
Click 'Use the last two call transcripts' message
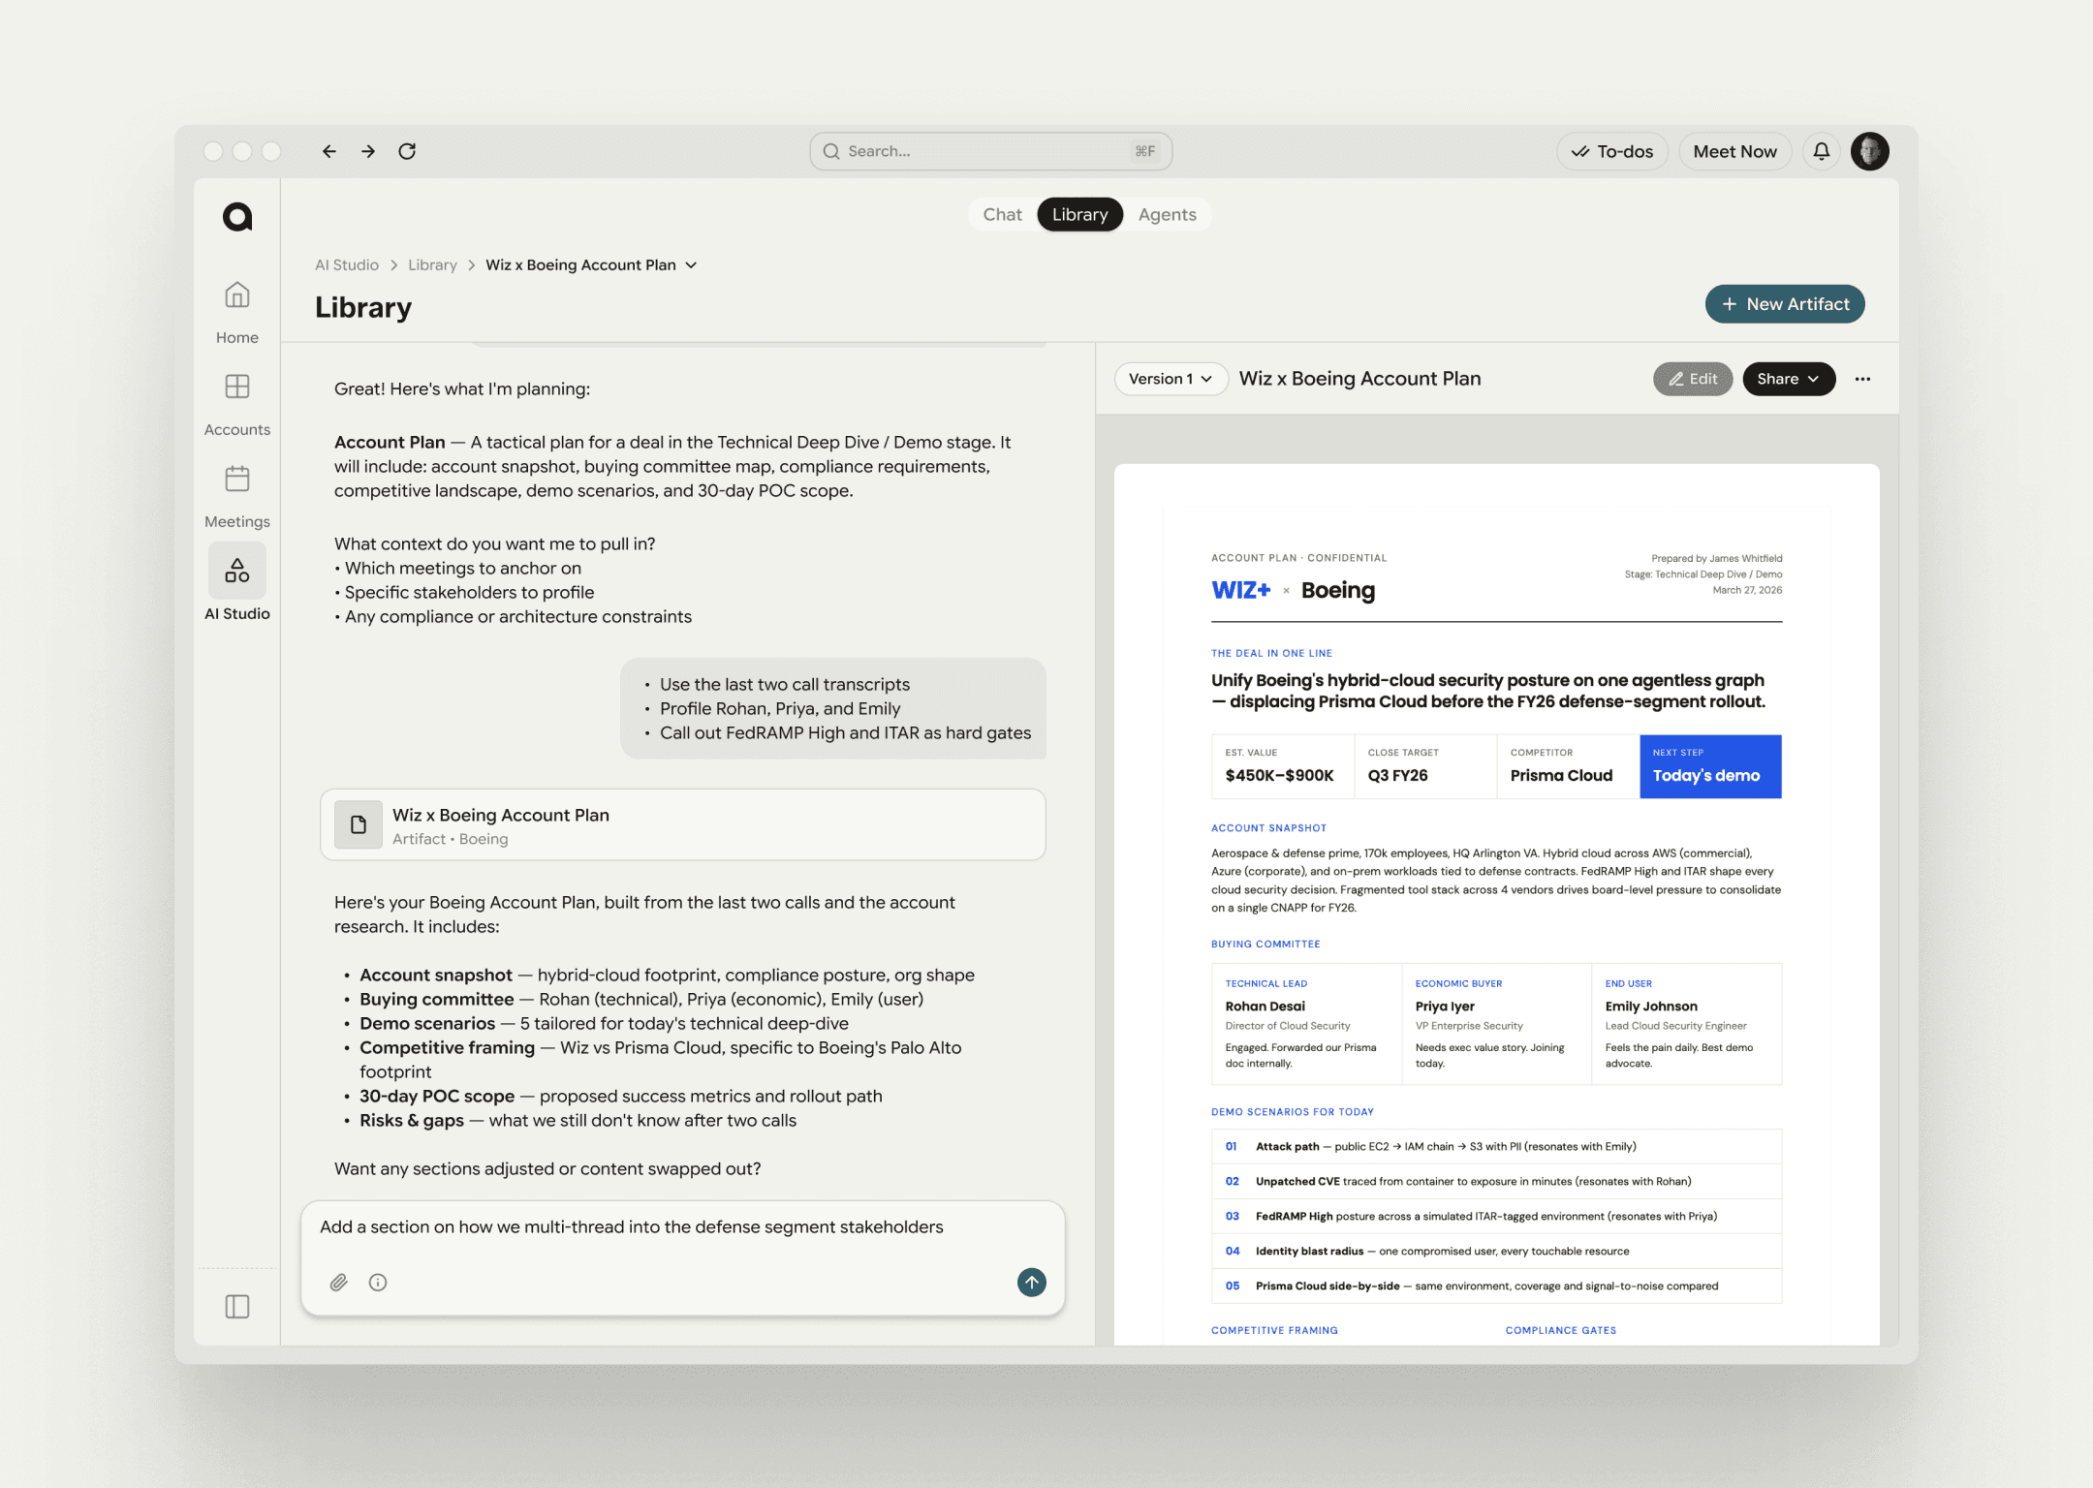coord(785,685)
